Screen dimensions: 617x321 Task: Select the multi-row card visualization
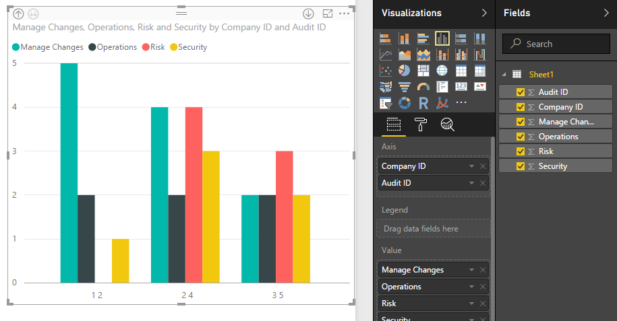point(442,87)
